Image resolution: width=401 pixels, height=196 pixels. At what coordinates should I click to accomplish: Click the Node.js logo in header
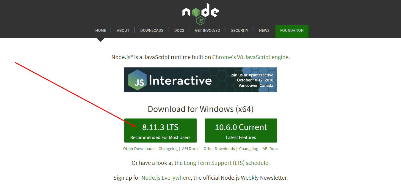200,14
